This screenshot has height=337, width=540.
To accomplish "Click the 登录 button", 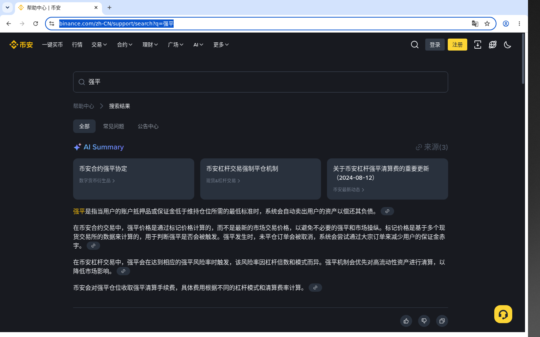I will (x=435, y=45).
